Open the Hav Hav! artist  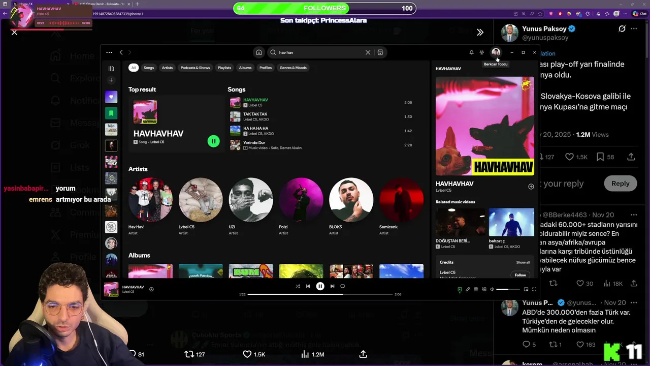pos(150,206)
